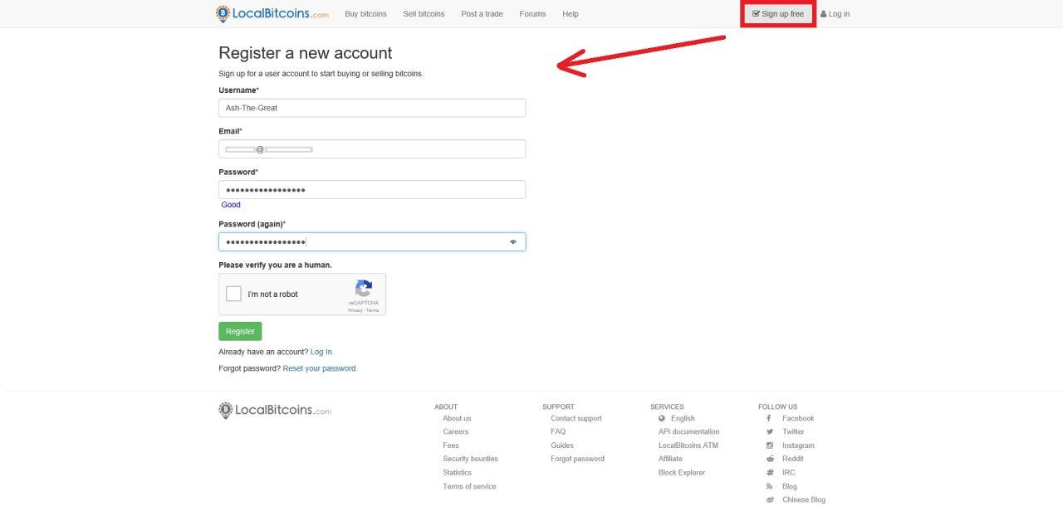Click the reCAPTCHA logo icon
Viewport: 1063px width, 511px height.
point(364,289)
